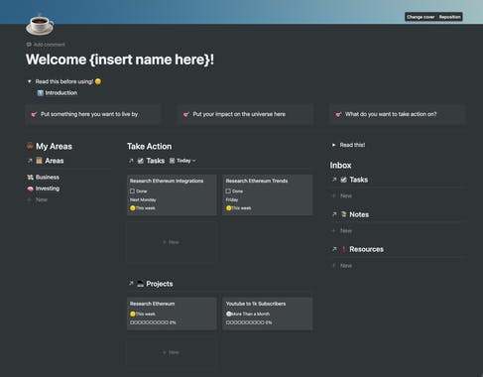Open the Investing area row
This screenshot has width=483, height=377.
coord(48,188)
